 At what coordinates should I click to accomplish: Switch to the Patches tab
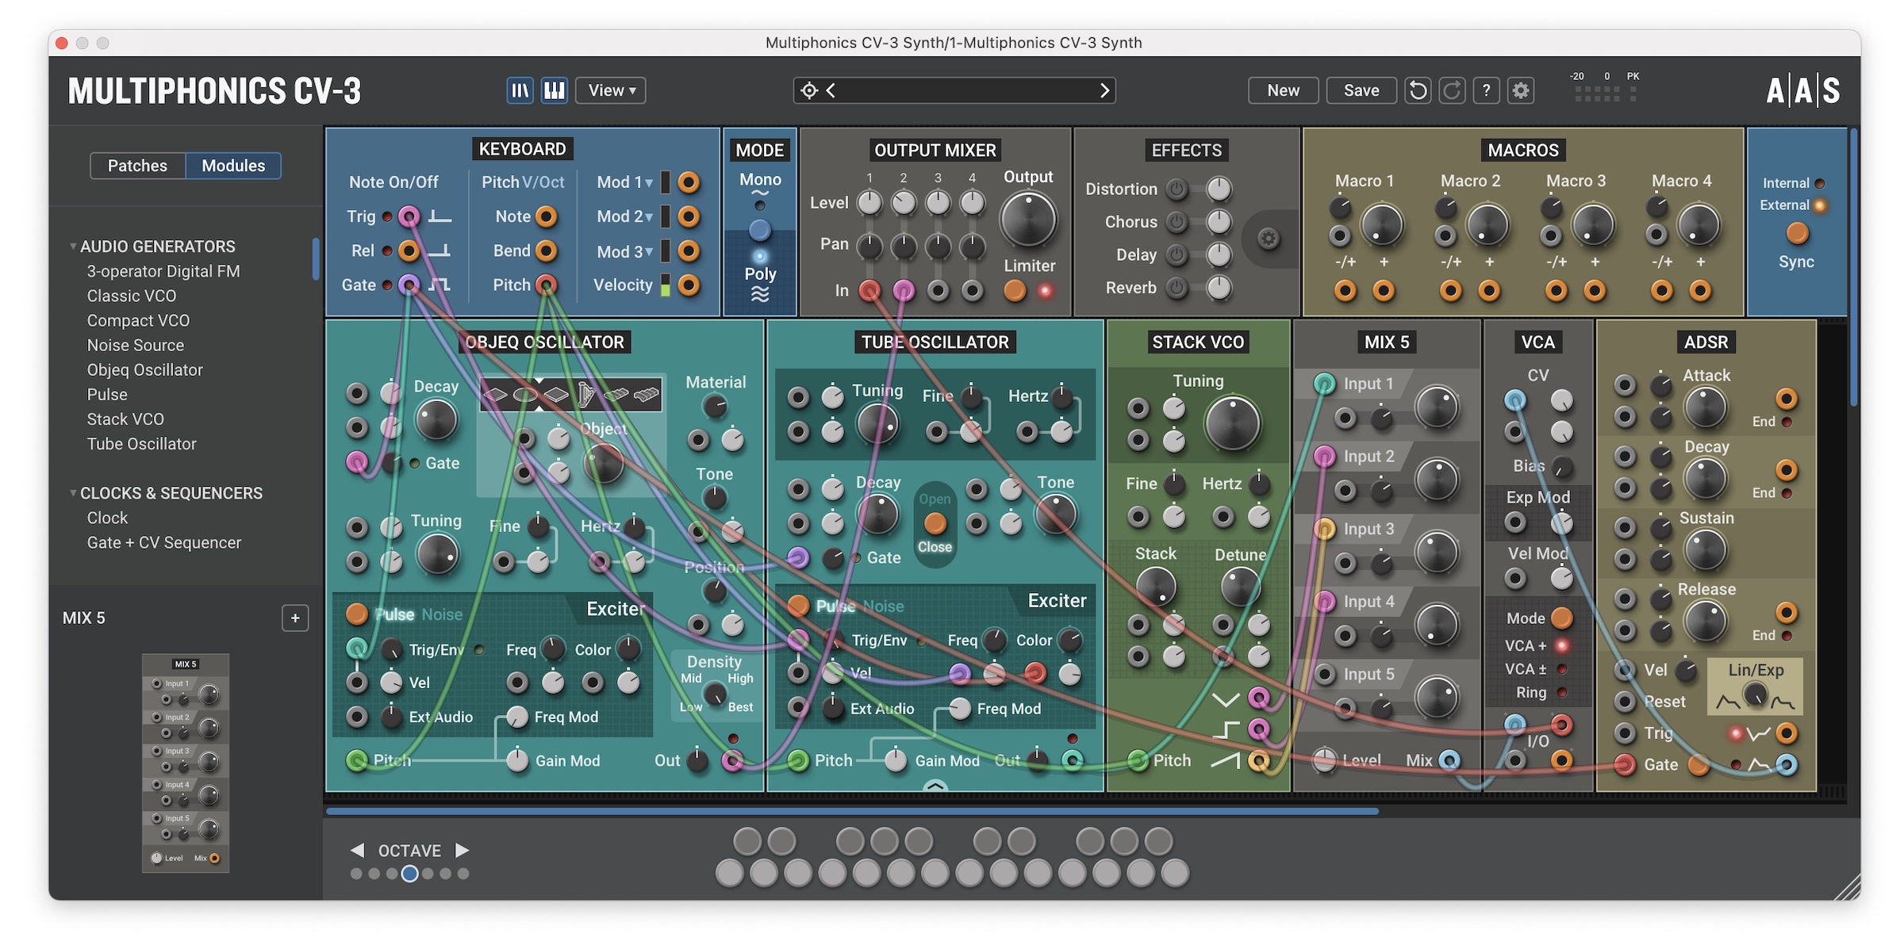137,166
